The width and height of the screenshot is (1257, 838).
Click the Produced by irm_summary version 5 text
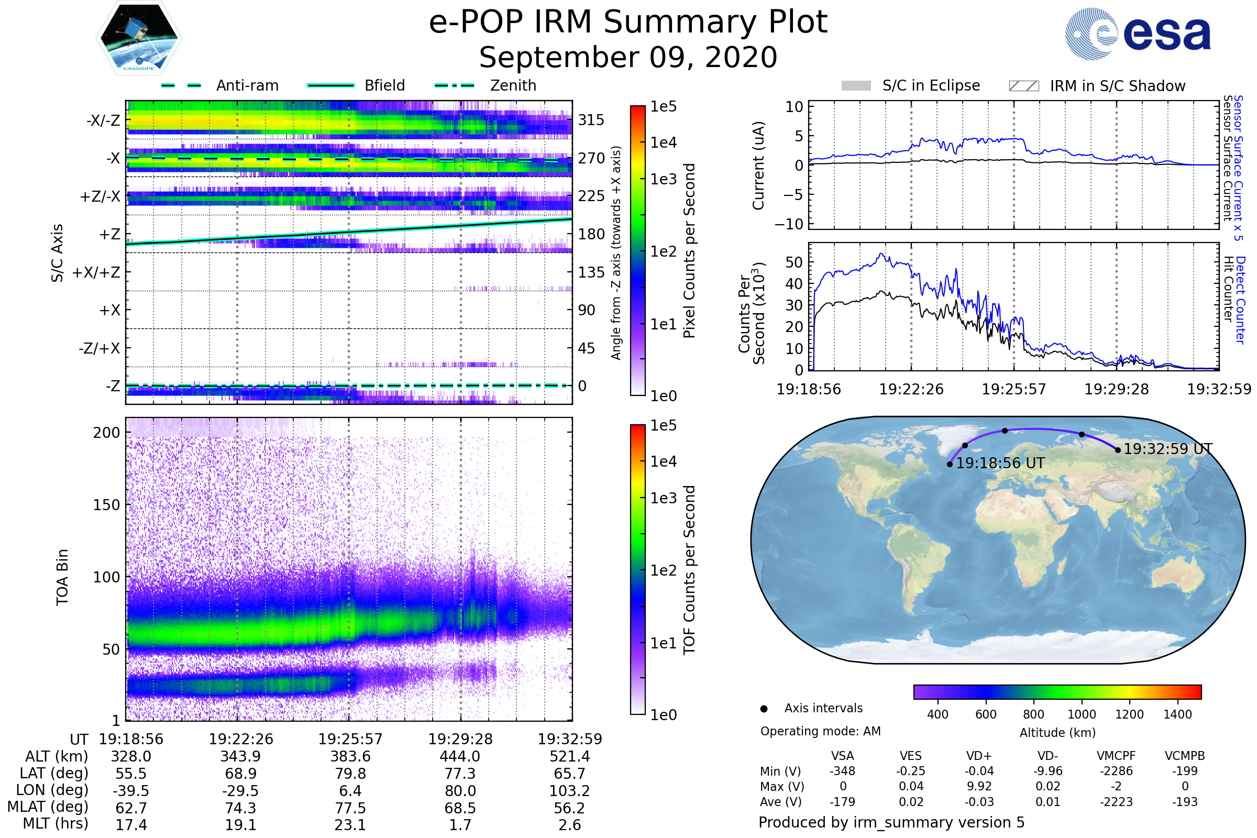[891, 822]
